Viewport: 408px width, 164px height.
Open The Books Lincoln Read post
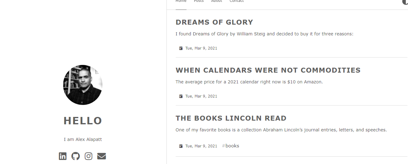click(x=231, y=118)
